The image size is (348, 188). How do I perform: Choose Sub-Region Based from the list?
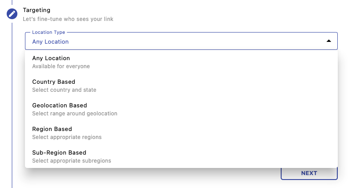59,153
